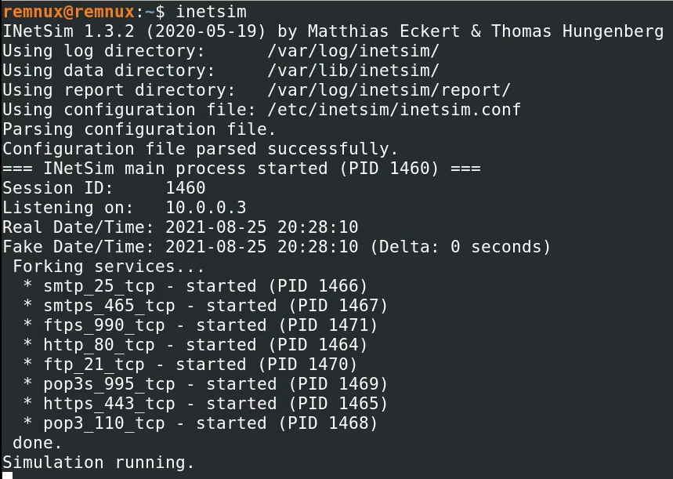Click the Session ID value 1460

click(185, 188)
